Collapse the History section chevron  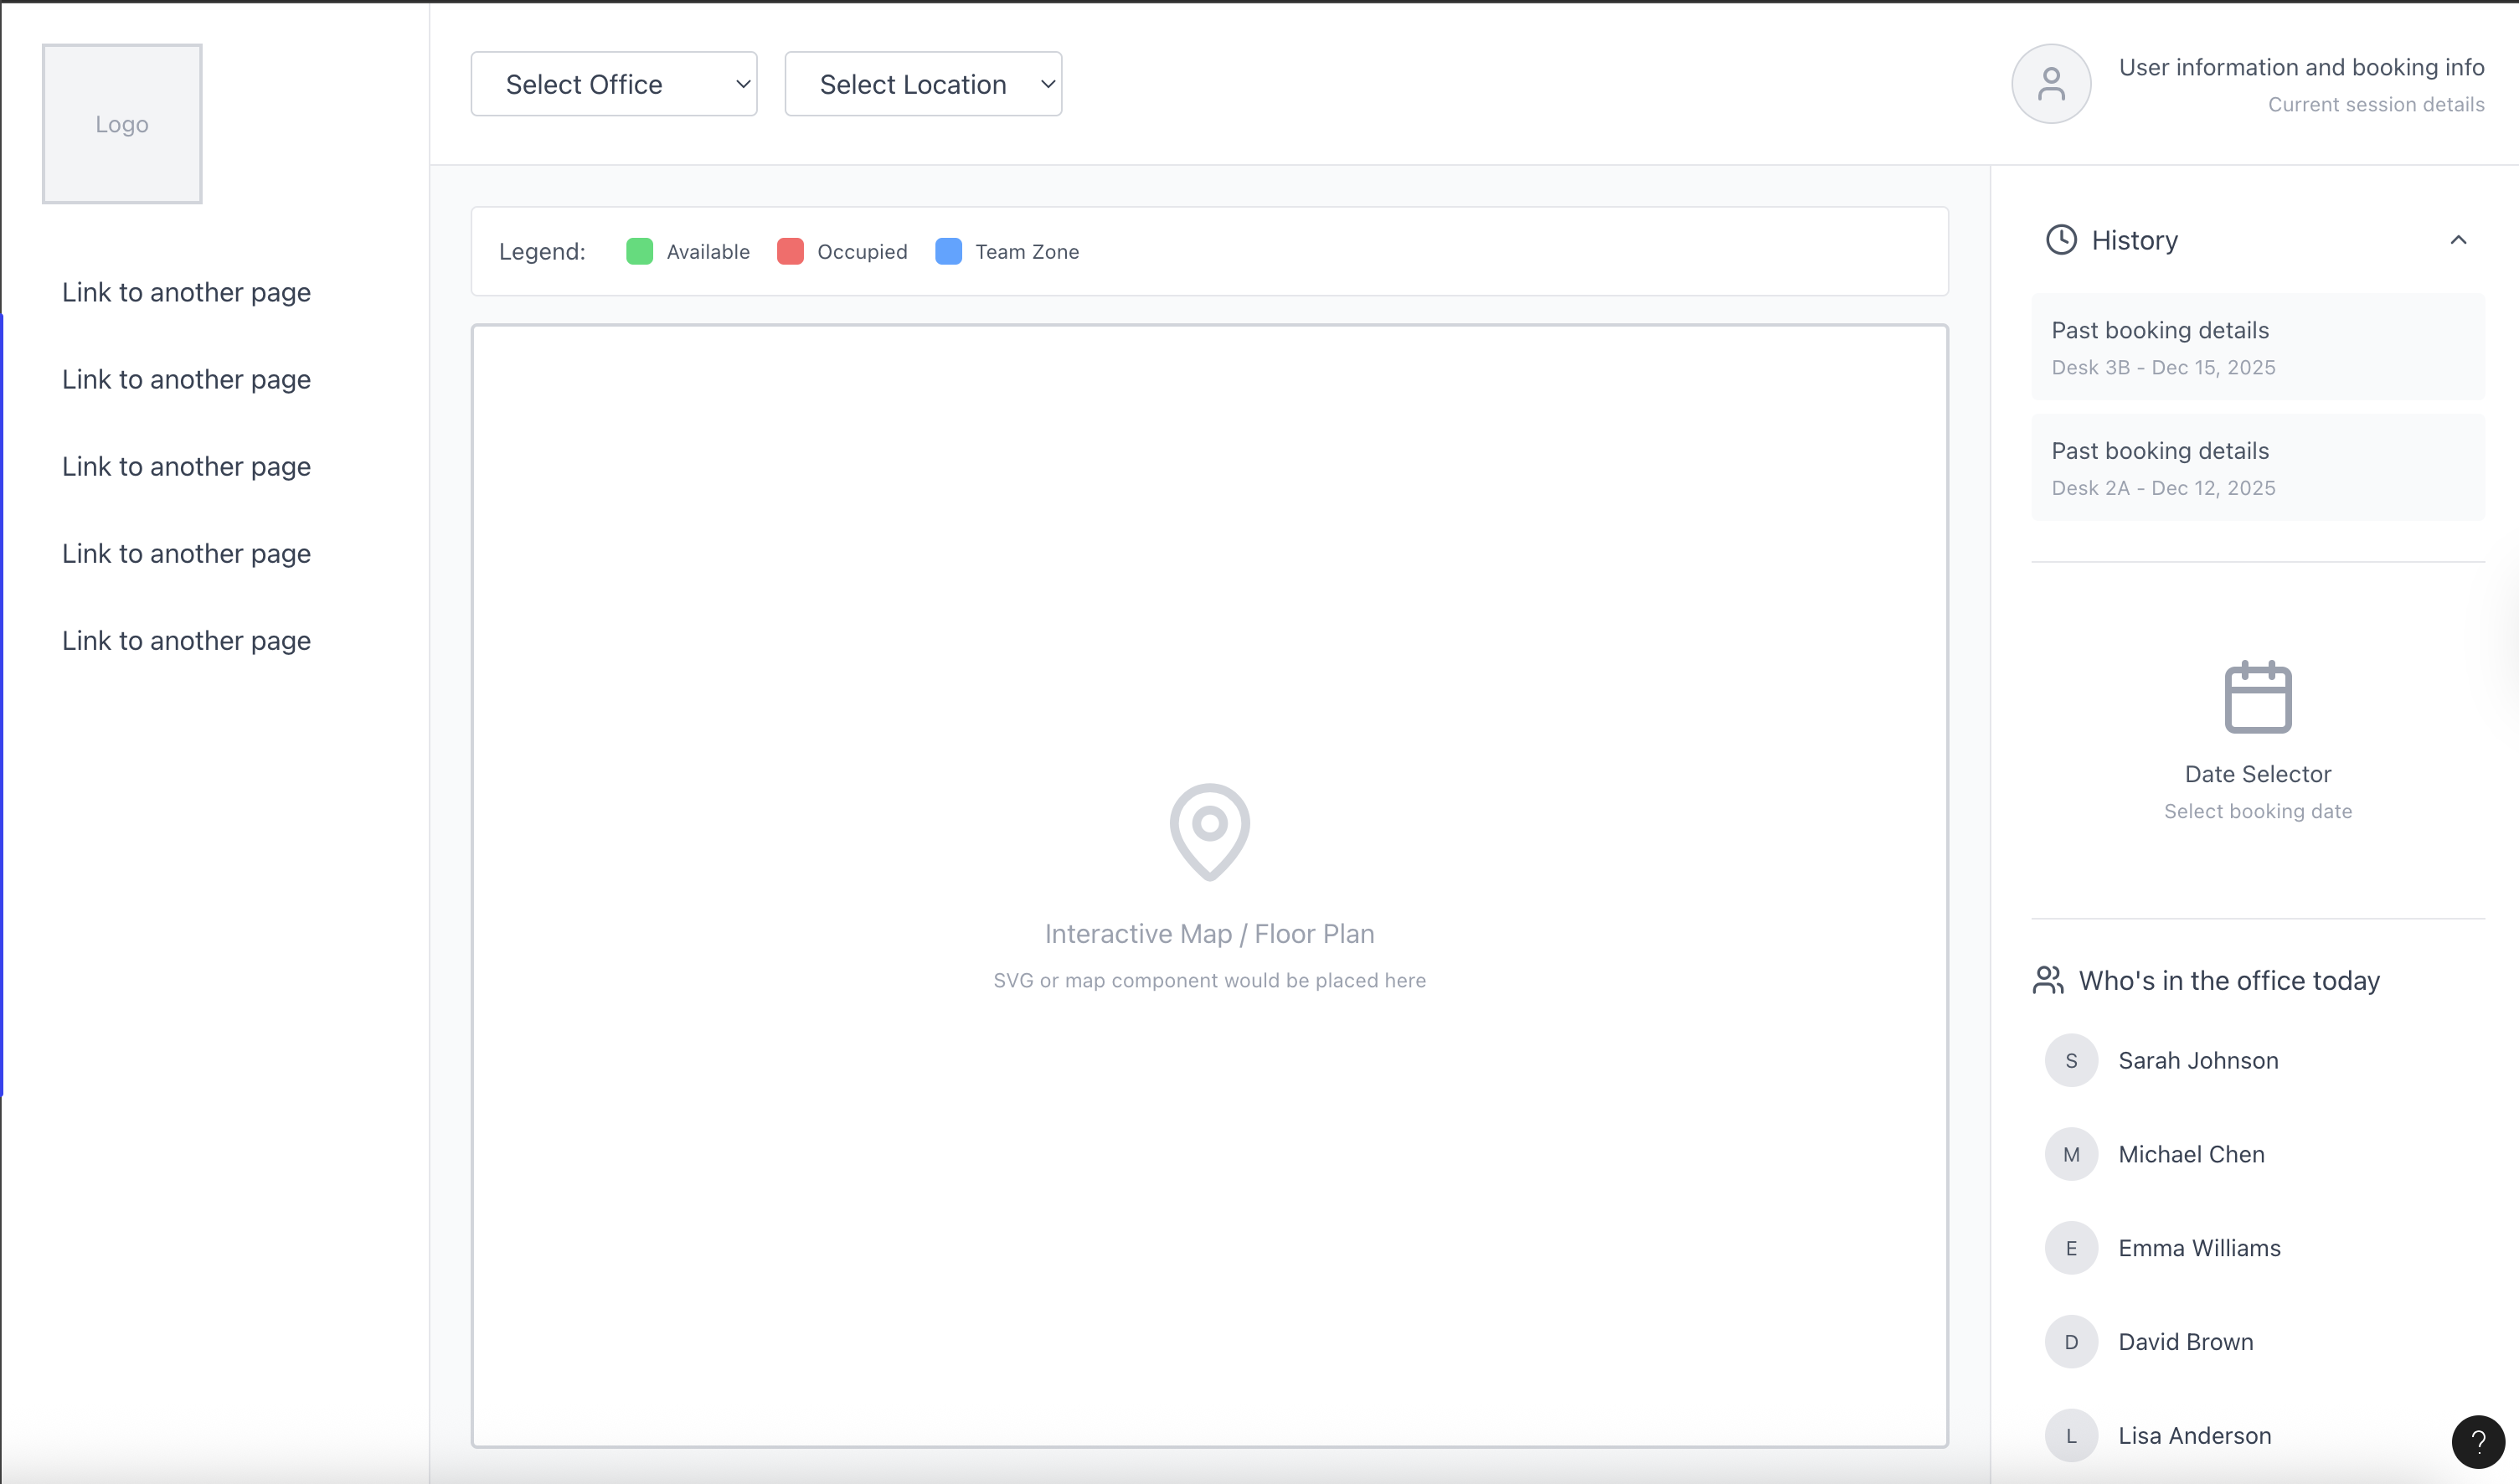(x=2457, y=240)
